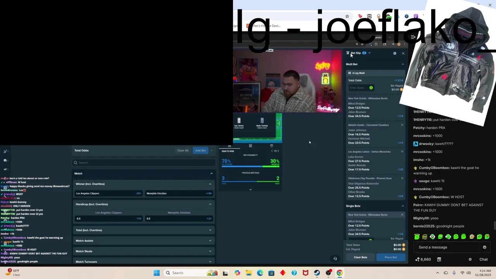Open File Explorer from the taskbar
Viewport: 496px width, 279px height.
point(248,273)
